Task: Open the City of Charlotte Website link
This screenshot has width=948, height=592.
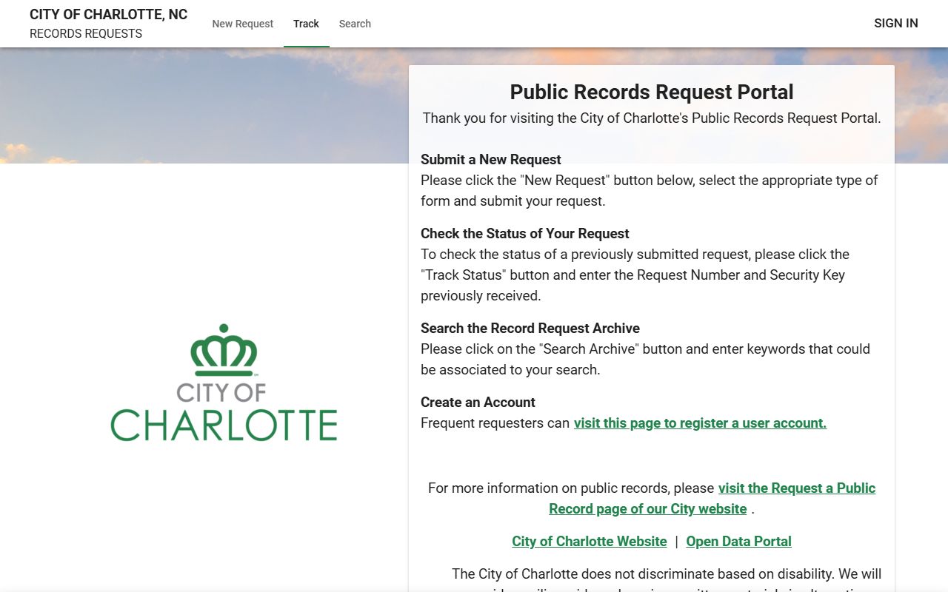Action: click(590, 542)
